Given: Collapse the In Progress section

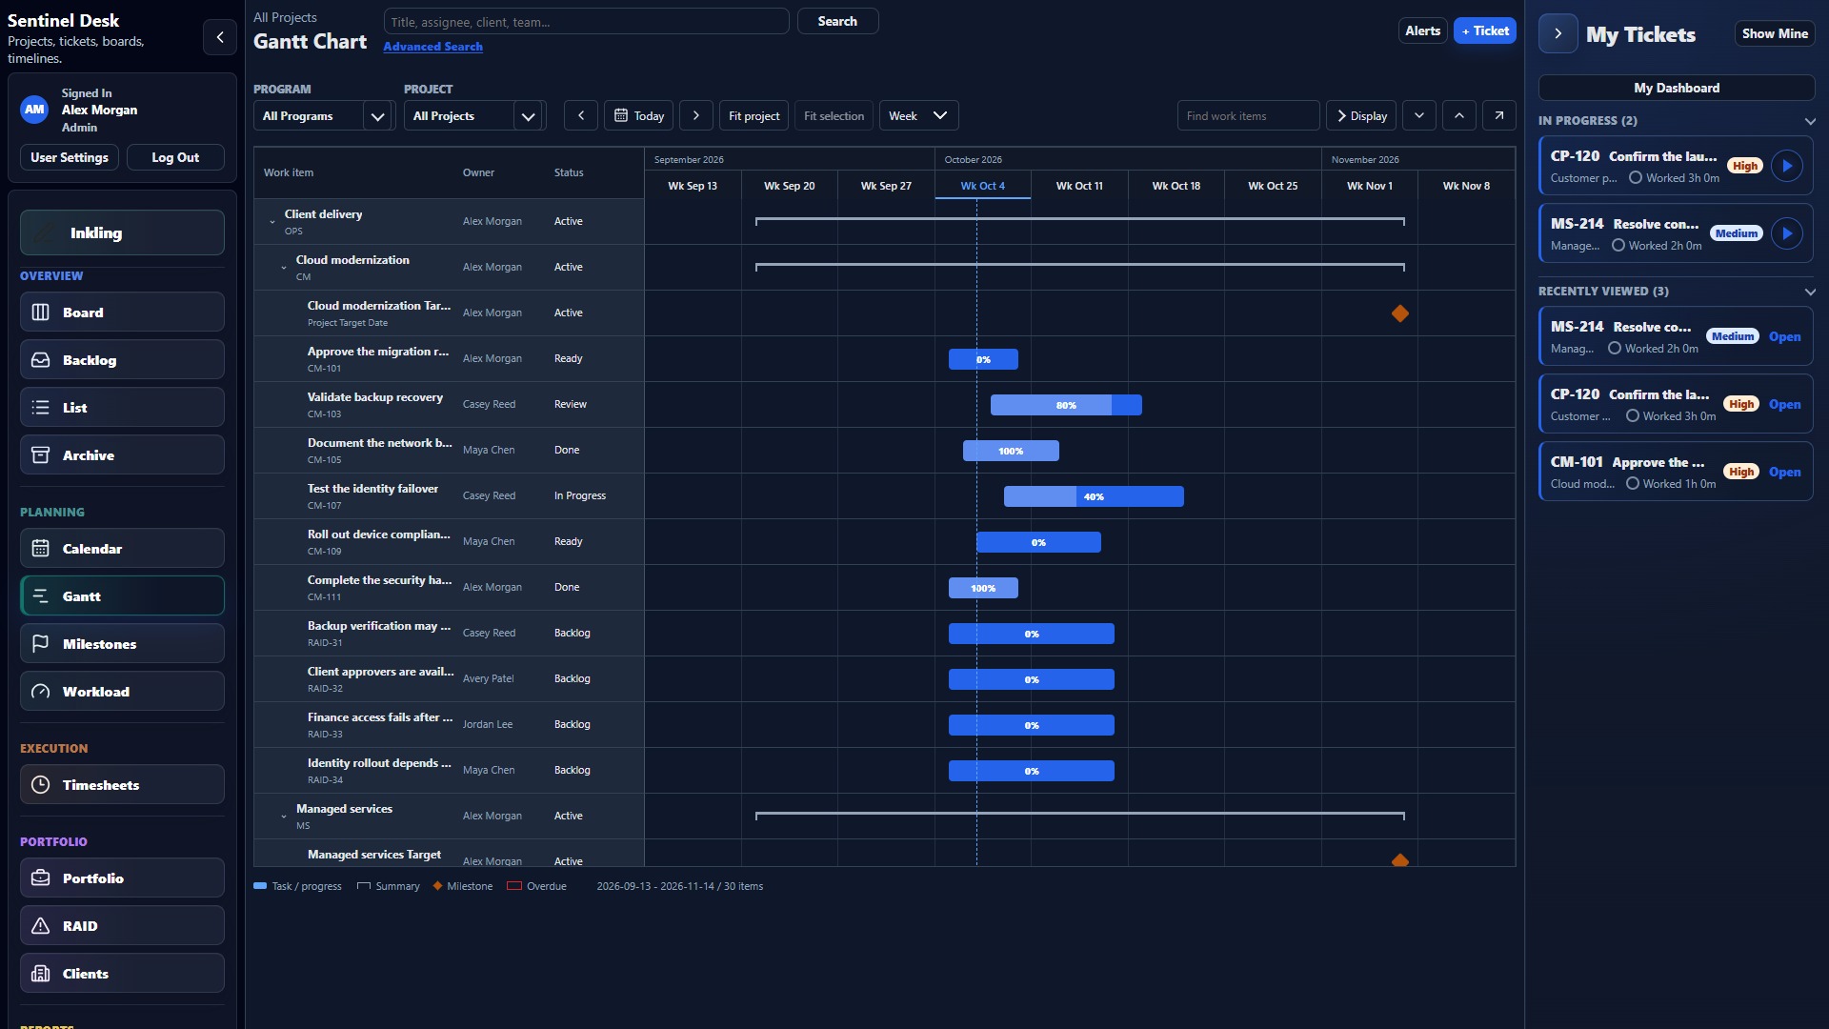Looking at the screenshot, I should coord(1810,121).
